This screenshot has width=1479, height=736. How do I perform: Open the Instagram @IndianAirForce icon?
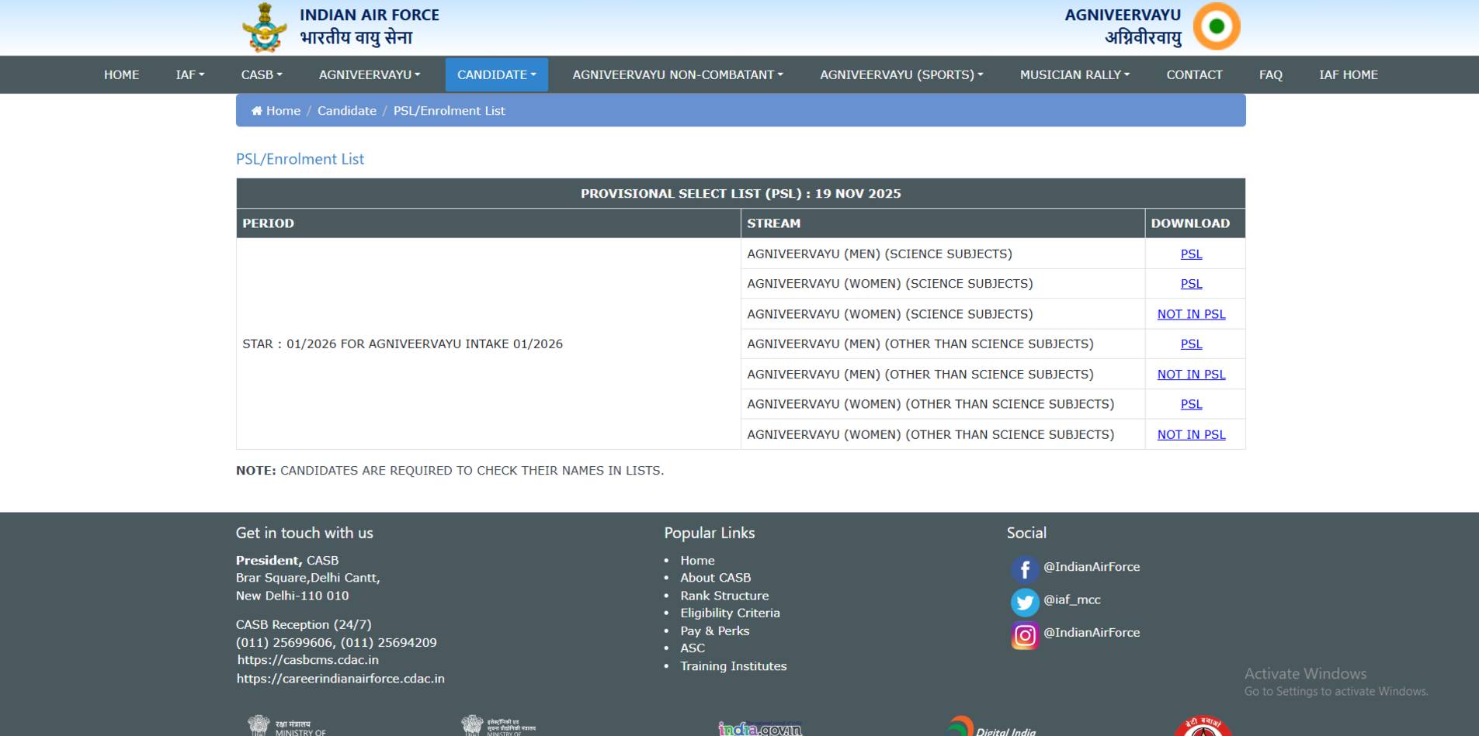click(x=1026, y=636)
